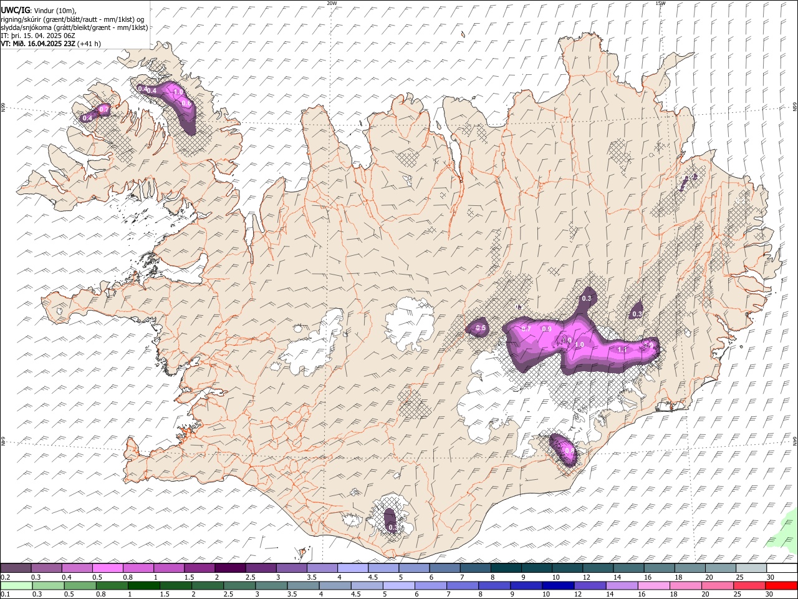Select the 0.4 orchid swatch in upper legend row
The height and width of the screenshot is (599, 798).
77,568
